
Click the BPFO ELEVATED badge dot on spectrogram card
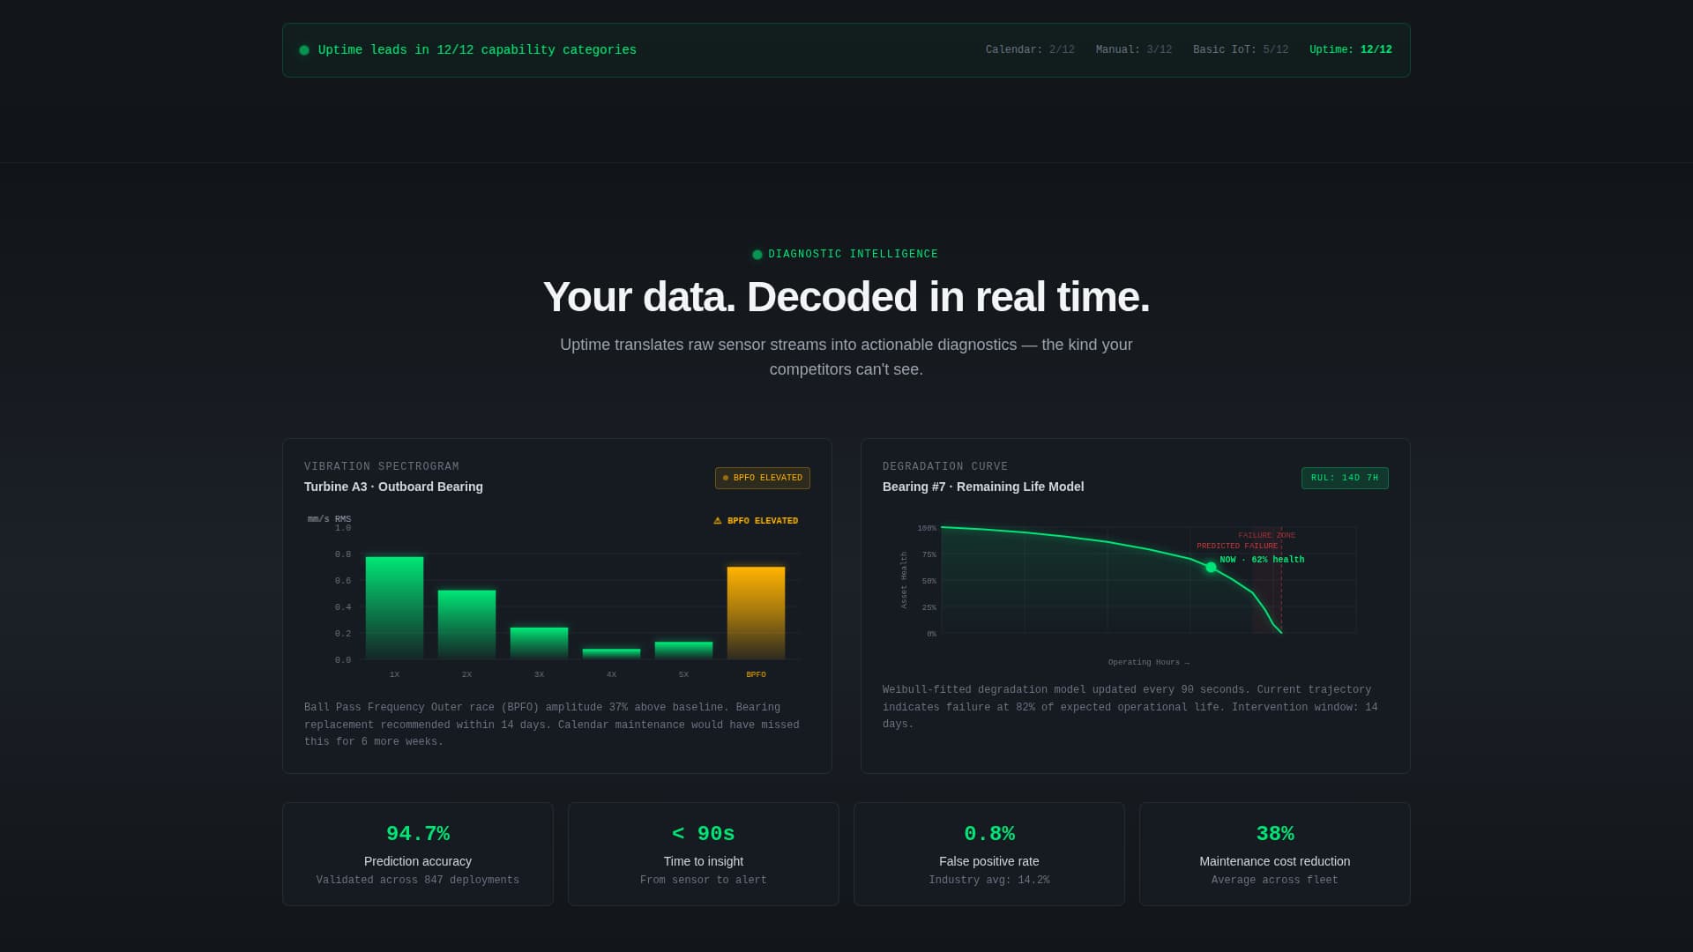coord(726,478)
